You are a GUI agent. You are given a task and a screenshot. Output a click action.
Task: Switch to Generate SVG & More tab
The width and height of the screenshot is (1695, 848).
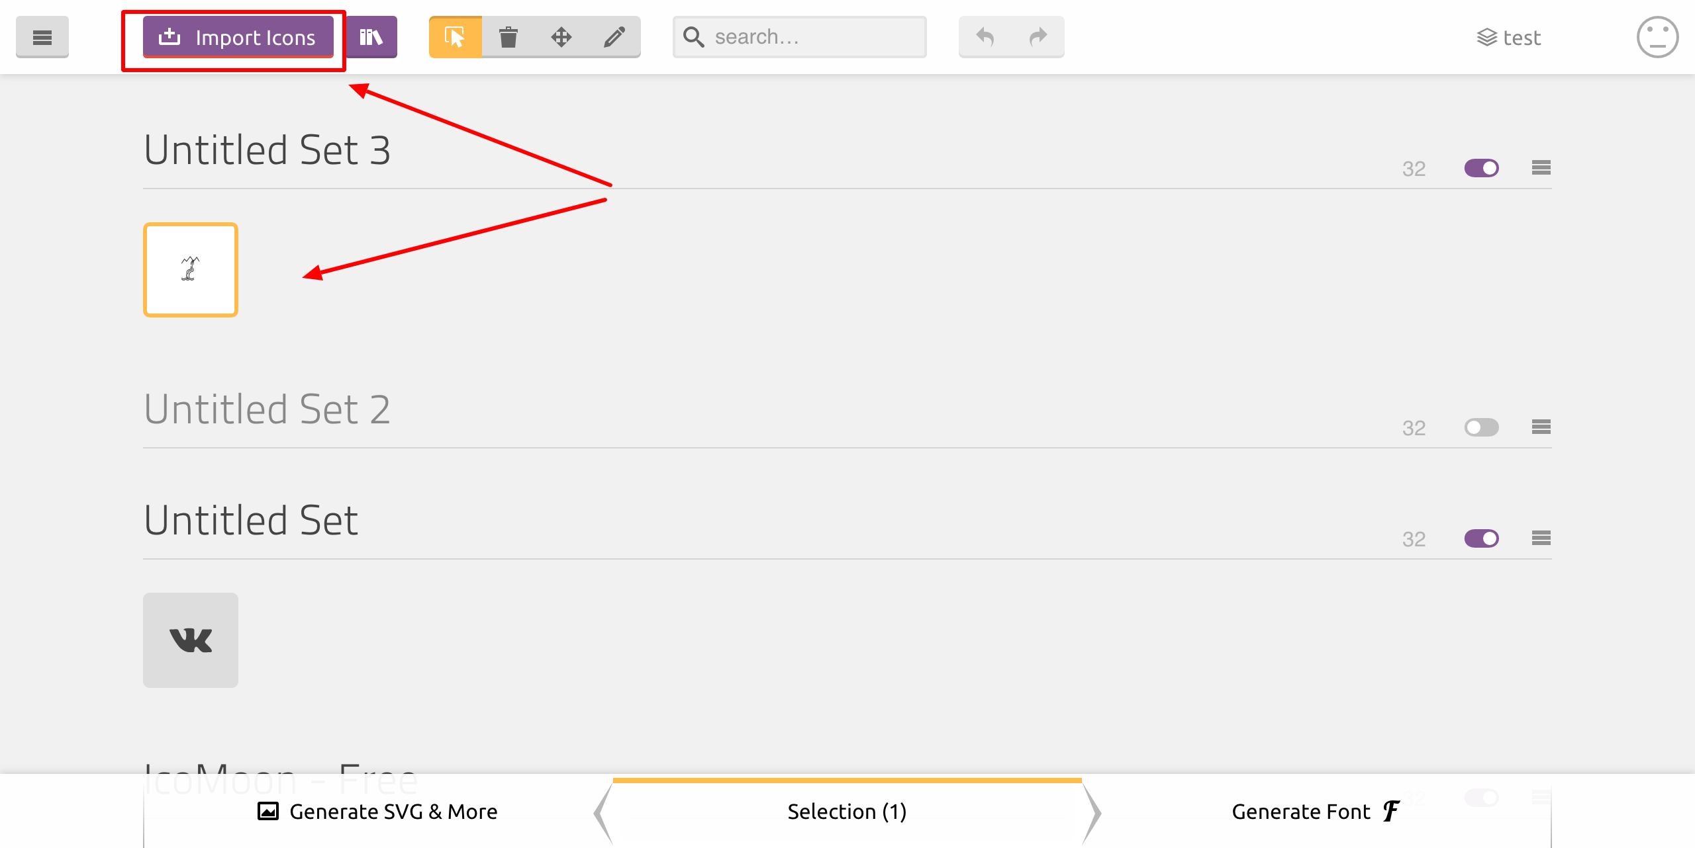pos(377,812)
